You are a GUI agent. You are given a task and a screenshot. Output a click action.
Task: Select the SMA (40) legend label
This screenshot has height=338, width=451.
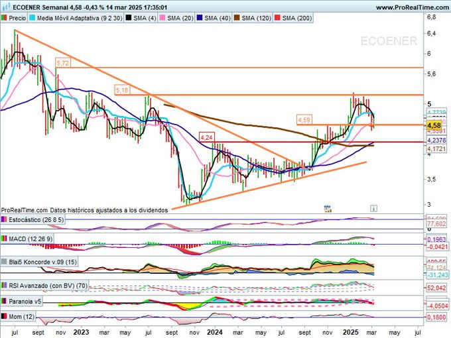(218, 18)
